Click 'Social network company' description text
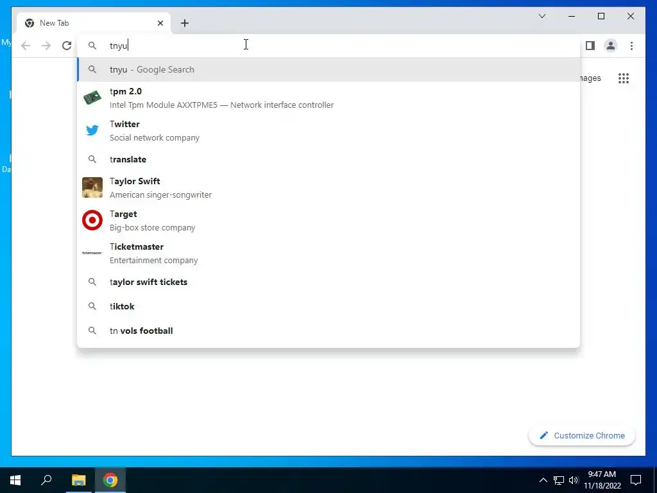 click(155, 138)
